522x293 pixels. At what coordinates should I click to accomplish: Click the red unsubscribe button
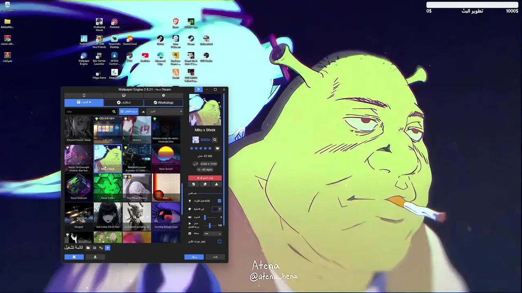click(205, 178)
